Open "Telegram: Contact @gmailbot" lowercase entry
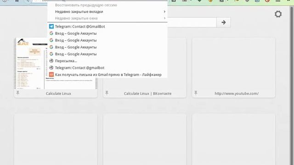The height and width of the screenshot is (165, 294). (107, 68)
